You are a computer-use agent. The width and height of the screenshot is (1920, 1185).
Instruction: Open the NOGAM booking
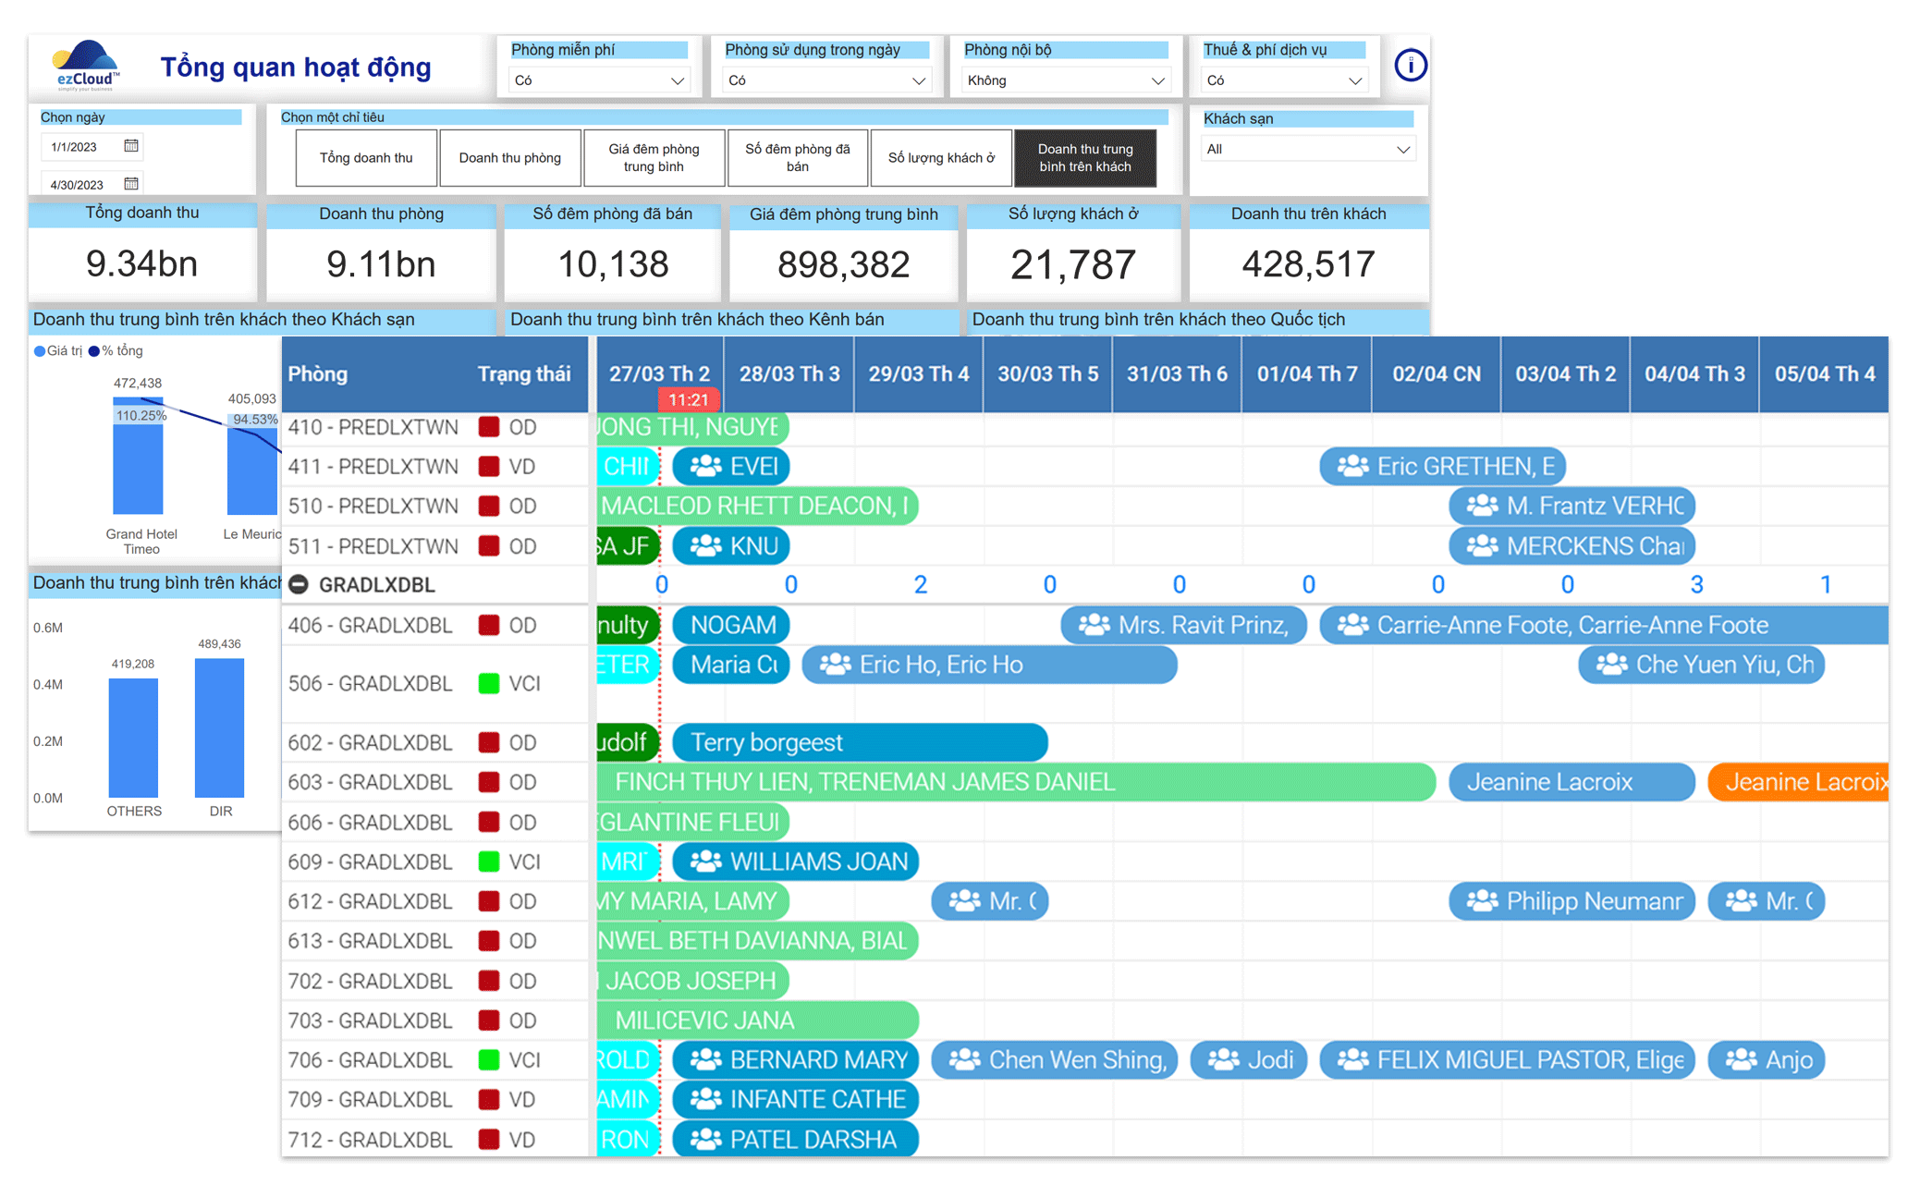[x=731, y=626]
